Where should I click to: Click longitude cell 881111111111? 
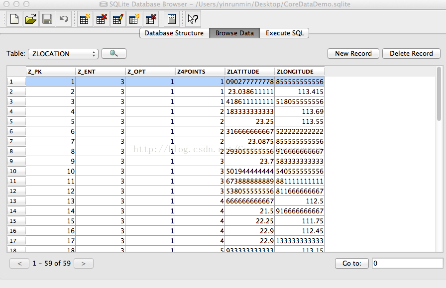(300, 181)
